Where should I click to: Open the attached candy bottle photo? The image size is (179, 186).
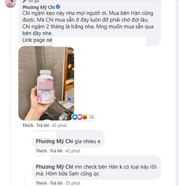point(46,83)
